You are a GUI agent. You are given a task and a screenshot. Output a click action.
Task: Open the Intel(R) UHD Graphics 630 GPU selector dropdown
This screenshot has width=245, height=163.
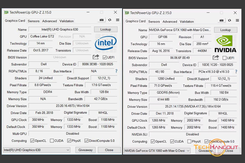click(x=36, y=150)
